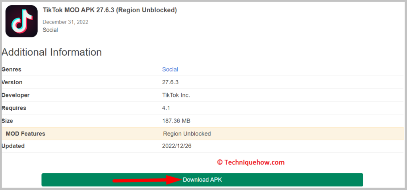Select the Updated row label
The image size is (407, 190).
pos(13,146)
